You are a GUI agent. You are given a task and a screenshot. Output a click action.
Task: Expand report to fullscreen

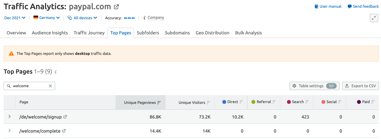pyautogui.click(x=374, y=18)
